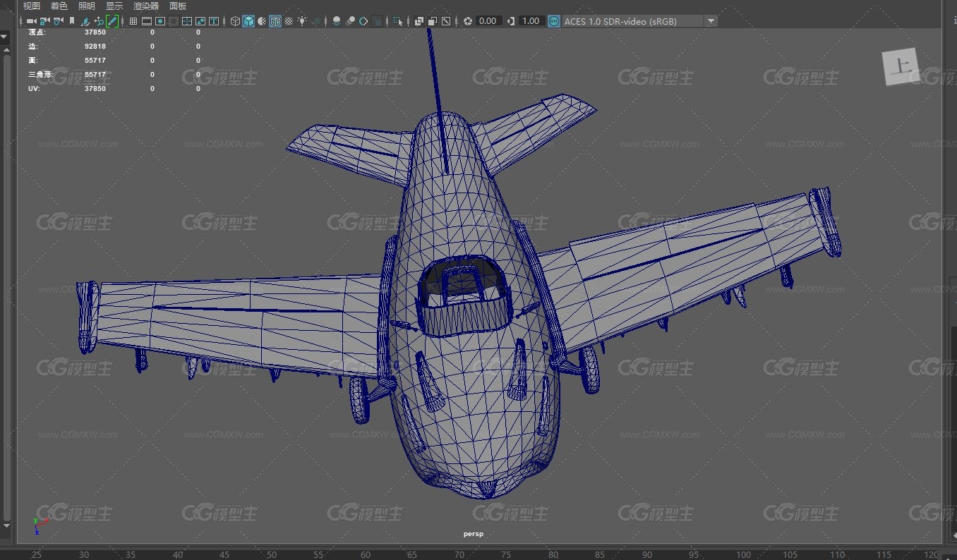Click the 2D Pan/Zoom icon
Viewport: 957px width, 560px height.
point(99,21)
